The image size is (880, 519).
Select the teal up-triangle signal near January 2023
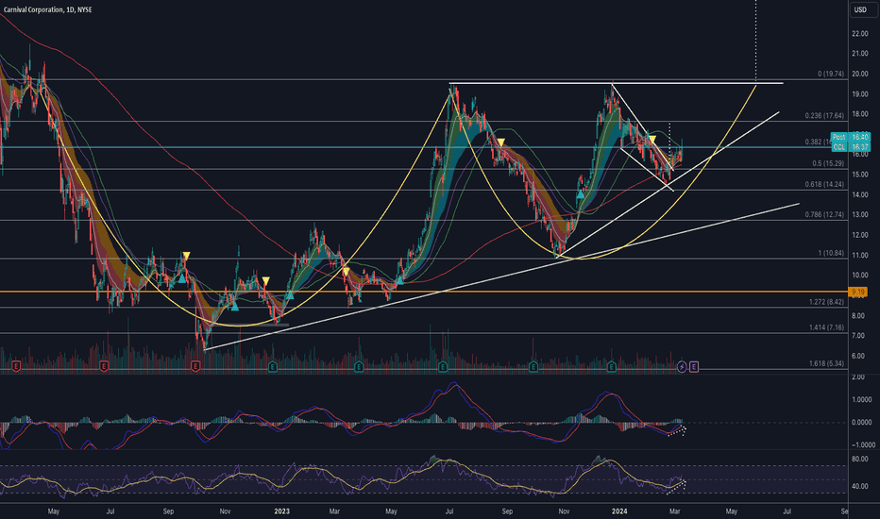click(x=290, y=294)
